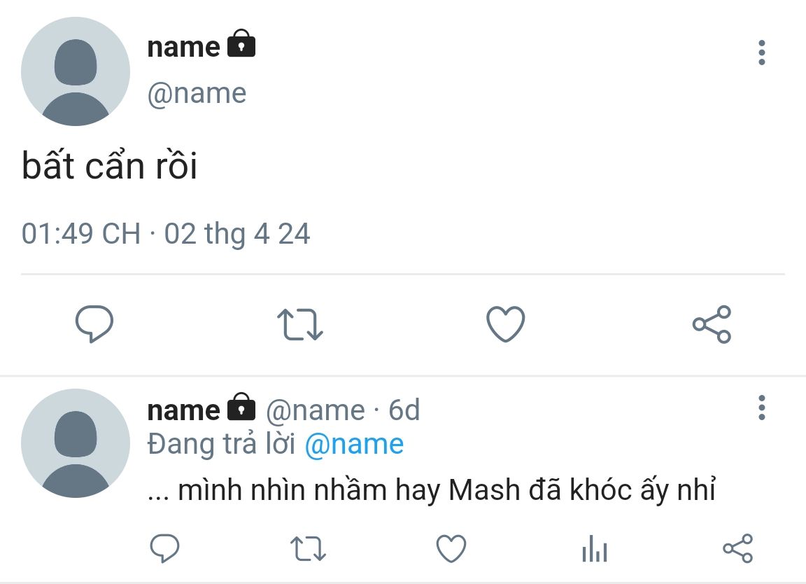The width and height of the screenshot is (806, 584).
Task: Like the main tweet with heart icon
Action: [505, 325]
